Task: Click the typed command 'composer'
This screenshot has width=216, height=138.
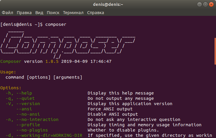Action: point(56,25)
